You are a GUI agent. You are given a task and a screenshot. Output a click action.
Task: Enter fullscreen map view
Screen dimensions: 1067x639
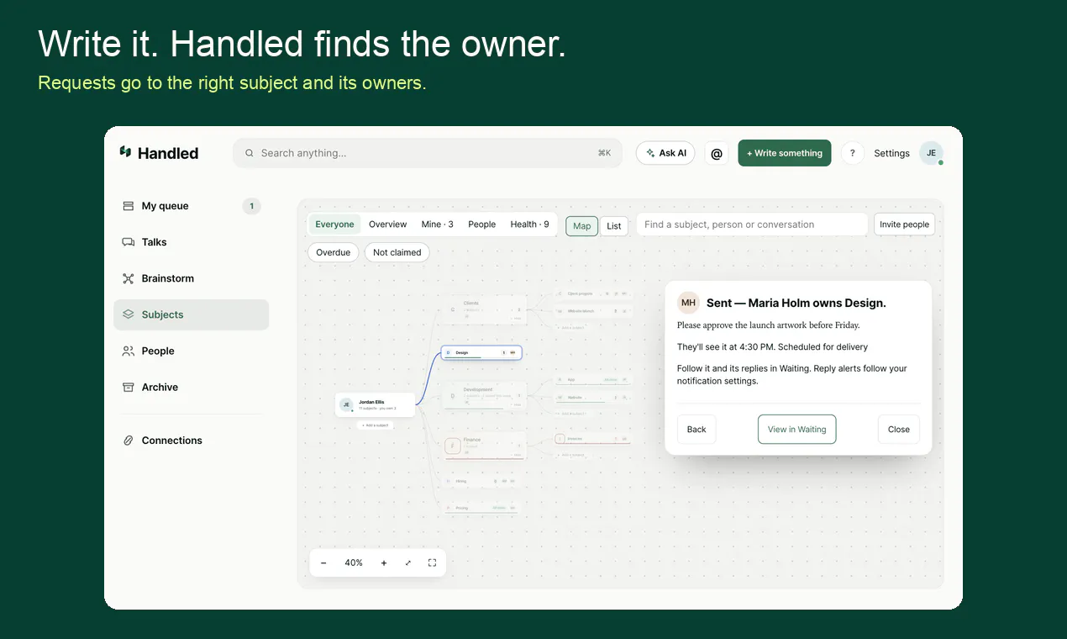click(432, 562)
